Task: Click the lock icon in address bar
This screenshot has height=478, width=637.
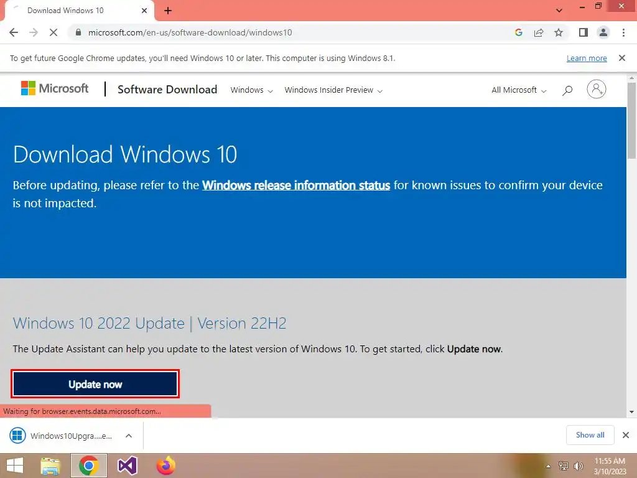Action: [78, 32]
